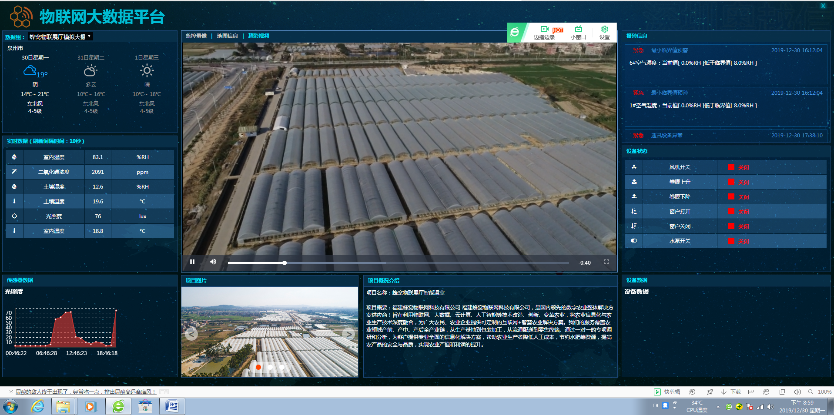Show next project image with right arrow
The image size is (834, 415).
pyautogui.click(x=348, y=334)
